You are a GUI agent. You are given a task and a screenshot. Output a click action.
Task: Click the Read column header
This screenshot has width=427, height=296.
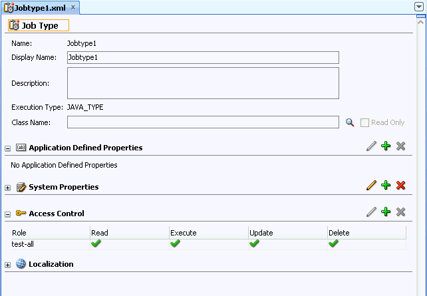click(130, 233)
